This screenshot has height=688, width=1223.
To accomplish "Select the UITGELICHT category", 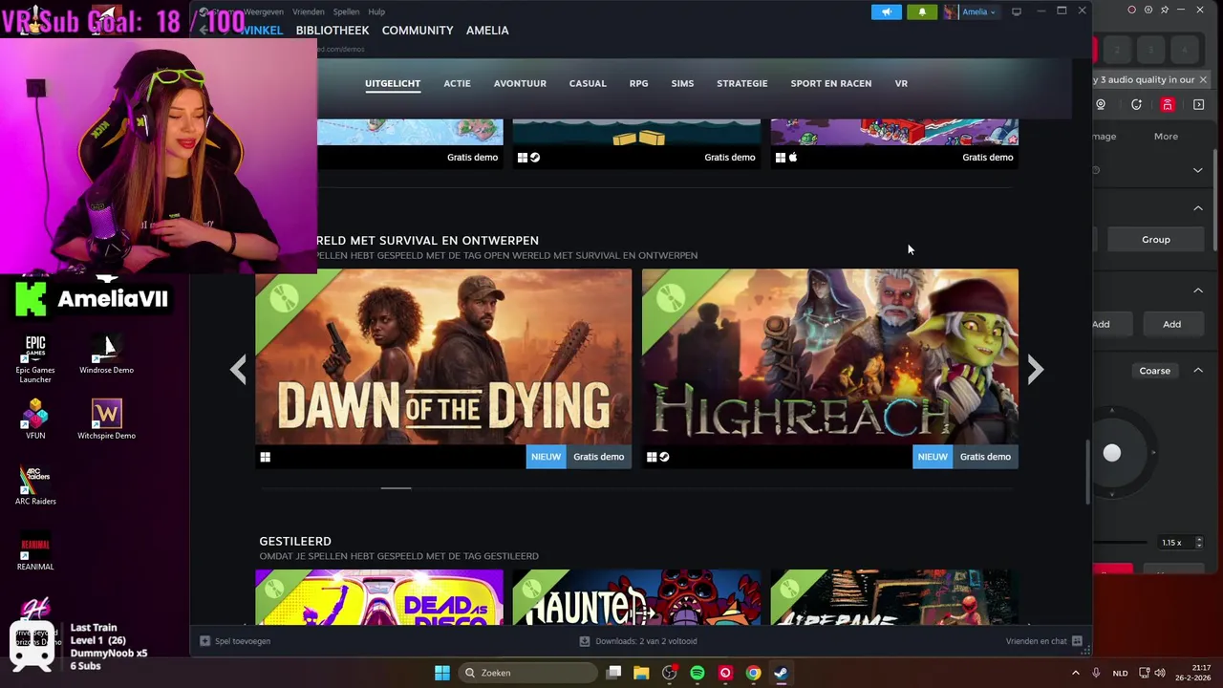I will [393, 83].
